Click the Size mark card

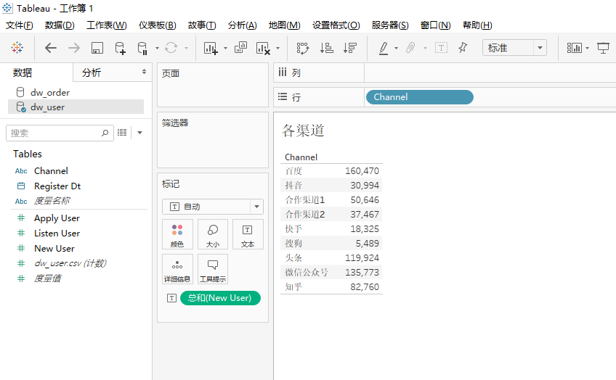[x=213, y=234]
